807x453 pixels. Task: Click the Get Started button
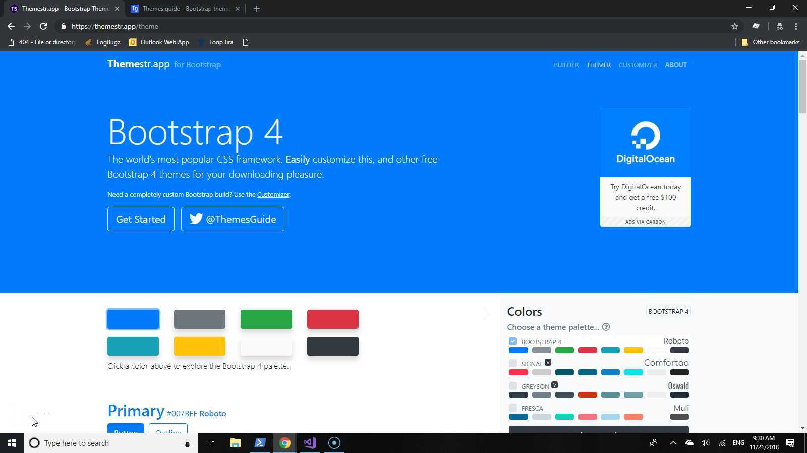(x=141, y=219)
